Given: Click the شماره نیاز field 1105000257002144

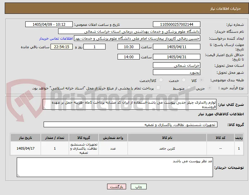Looking at the screenshot, I should click(176, 24).
